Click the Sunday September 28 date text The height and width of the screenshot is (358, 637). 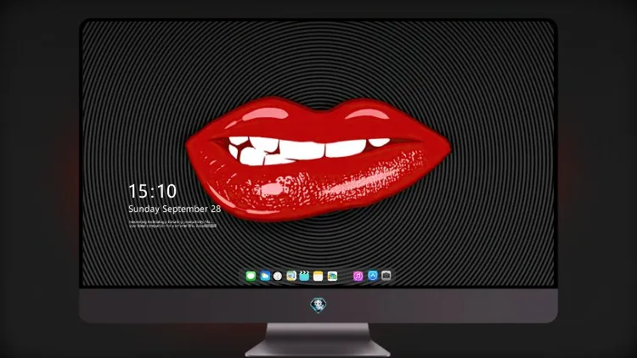point(174,209)
